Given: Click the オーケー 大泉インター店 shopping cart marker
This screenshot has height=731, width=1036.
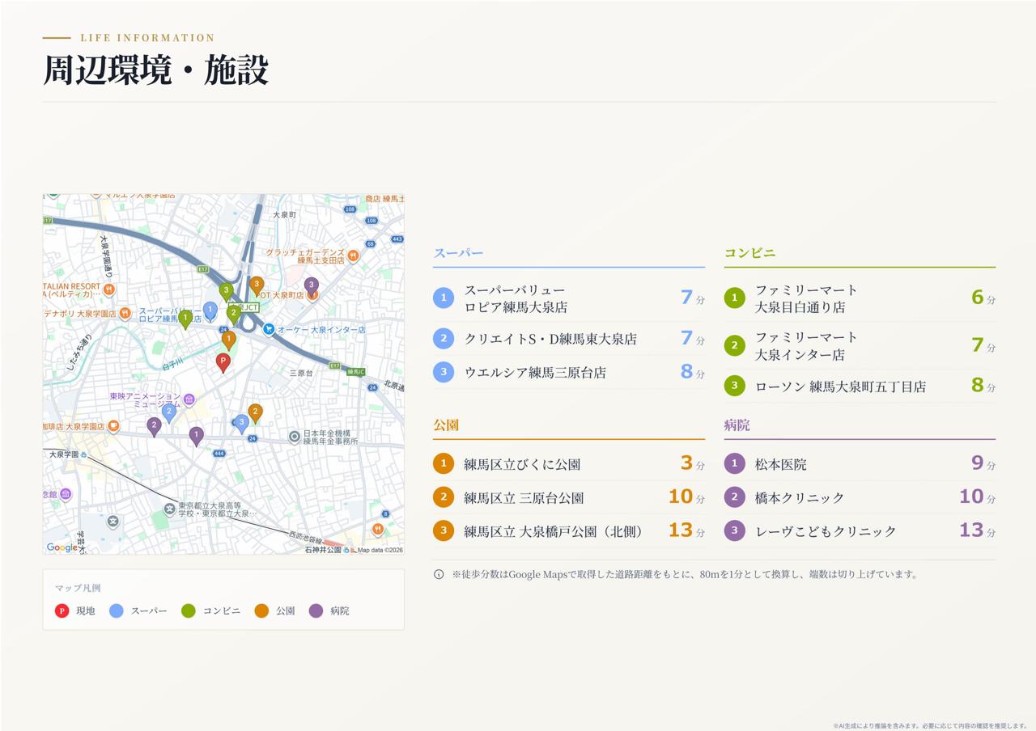Looking at the screenshot, I should 269,329.
